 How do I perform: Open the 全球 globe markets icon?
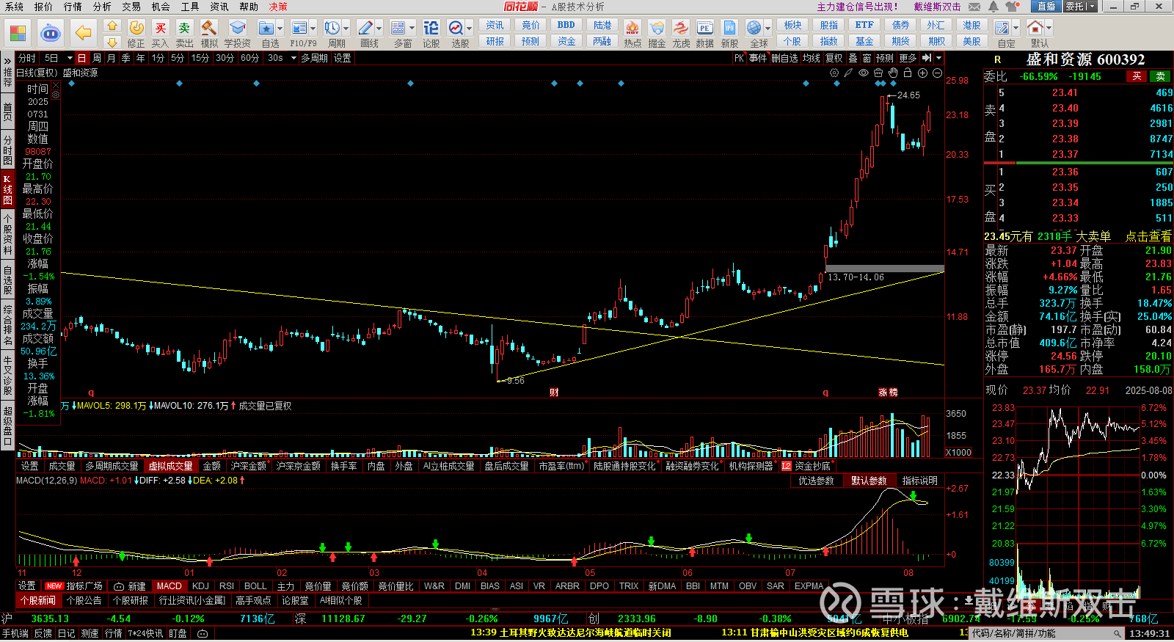[x=754, y=28]
